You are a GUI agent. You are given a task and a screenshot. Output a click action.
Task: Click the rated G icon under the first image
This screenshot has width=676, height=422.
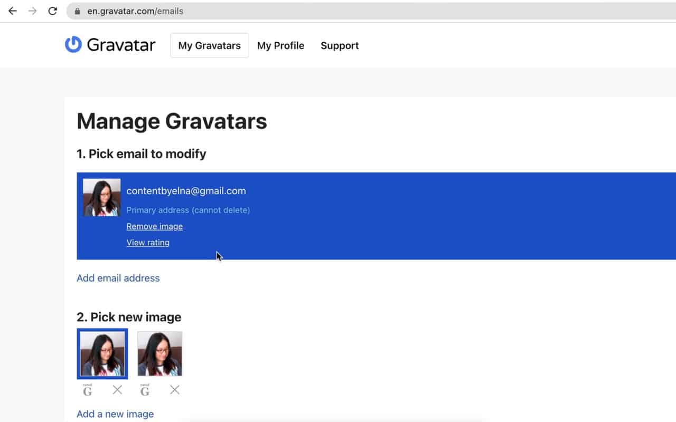point(87,389)
